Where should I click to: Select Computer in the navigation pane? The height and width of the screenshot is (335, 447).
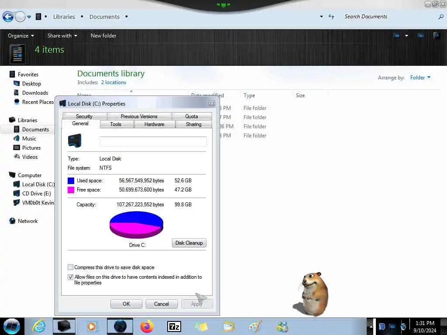click(30, 175)
